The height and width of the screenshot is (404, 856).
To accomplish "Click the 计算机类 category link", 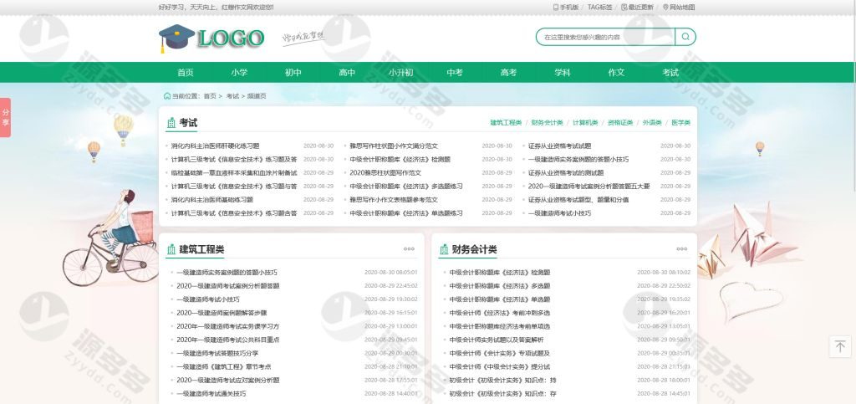I will 585,123.
